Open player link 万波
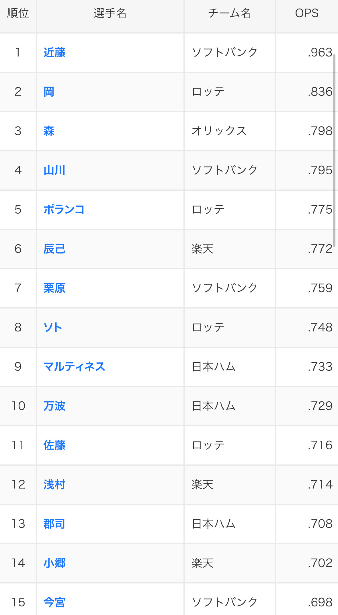Image resolution: width=338 pixels, height=615 pixels. click(54, 406)
